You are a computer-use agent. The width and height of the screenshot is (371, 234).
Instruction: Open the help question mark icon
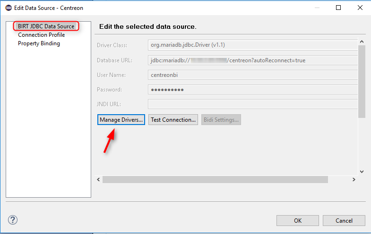pos(13,220)
